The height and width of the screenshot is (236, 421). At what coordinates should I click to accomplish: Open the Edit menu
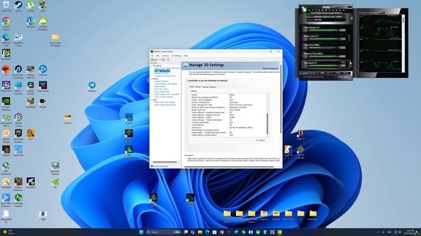tap(158, 56)
